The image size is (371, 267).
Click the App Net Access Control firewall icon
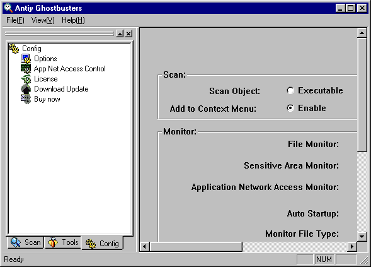click(x=26, y=69)
